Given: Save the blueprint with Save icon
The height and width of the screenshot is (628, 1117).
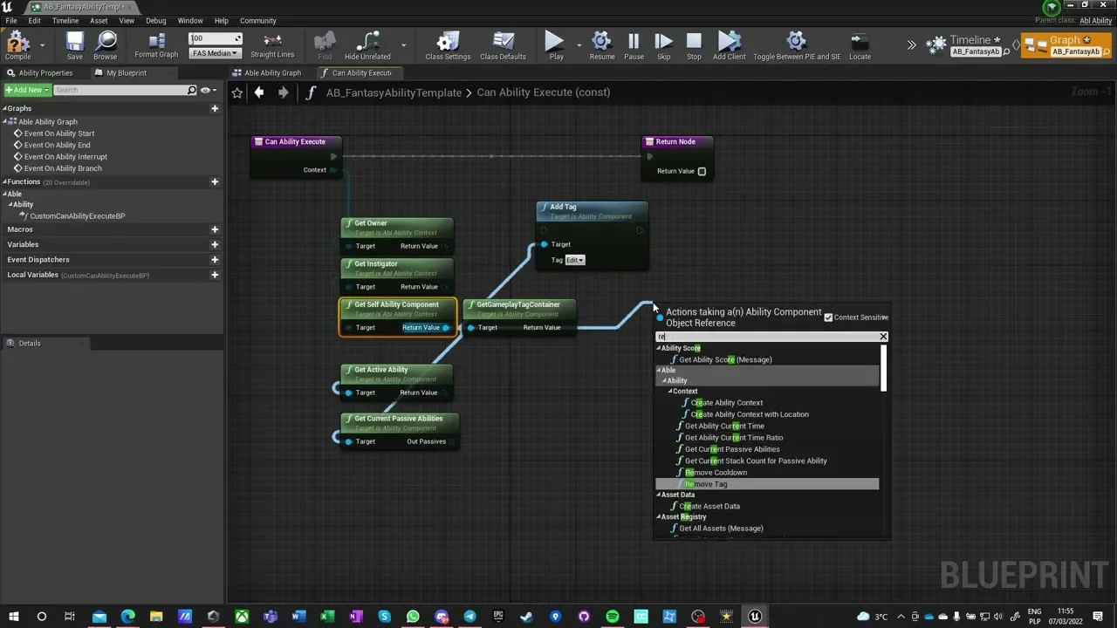Looking at the screenshot, I should 75,44.
